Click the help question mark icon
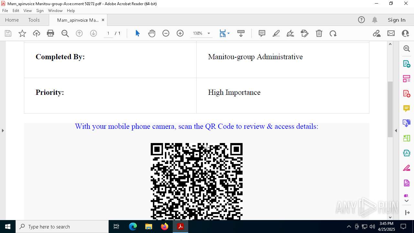Image resolution: width=414 pixels, height=233 pixels. [361, 20]
